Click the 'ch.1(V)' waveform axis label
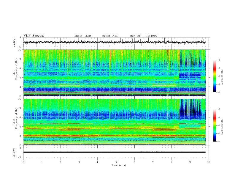The height and width of the screenshot is (182, 235). click(x=14, y=42)
